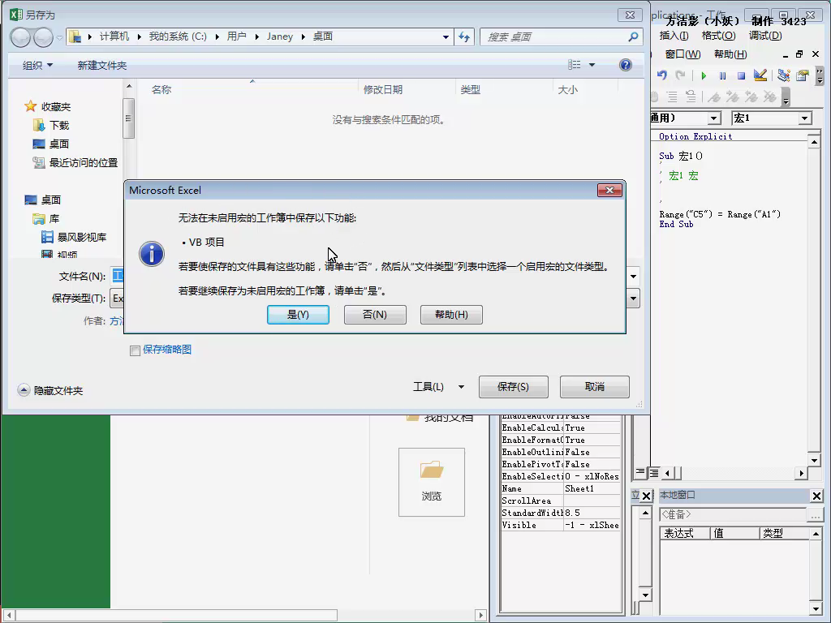Open the object (通用) combo box dropdown

[x=714, y=118]
